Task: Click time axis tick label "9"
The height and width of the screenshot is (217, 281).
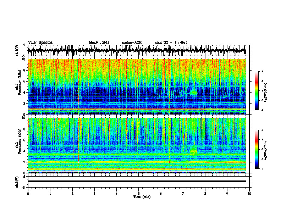Action: [227, 194]
